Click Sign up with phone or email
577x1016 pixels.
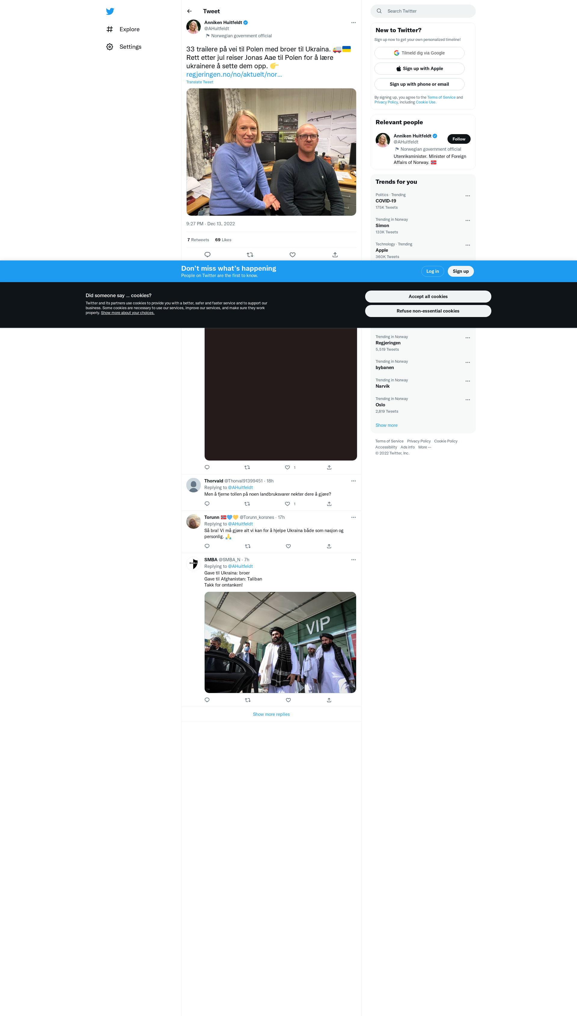pyautogui.click(x=419, y=84)
